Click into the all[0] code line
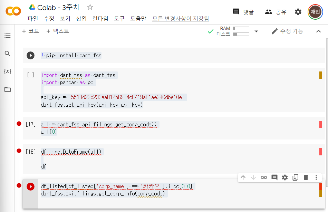The height and width of the screenshot is (212, 328). click(x=49, y=132)
